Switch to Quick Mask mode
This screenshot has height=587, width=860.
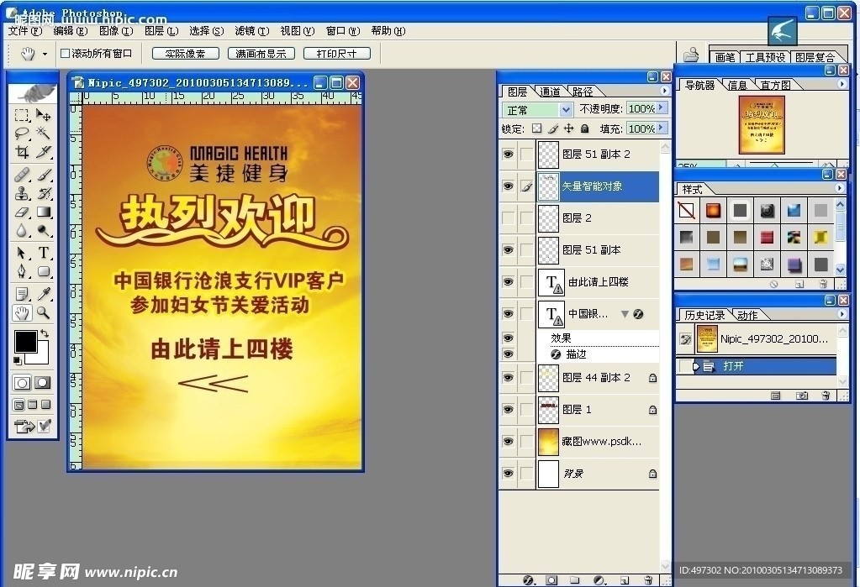(43, 383)
